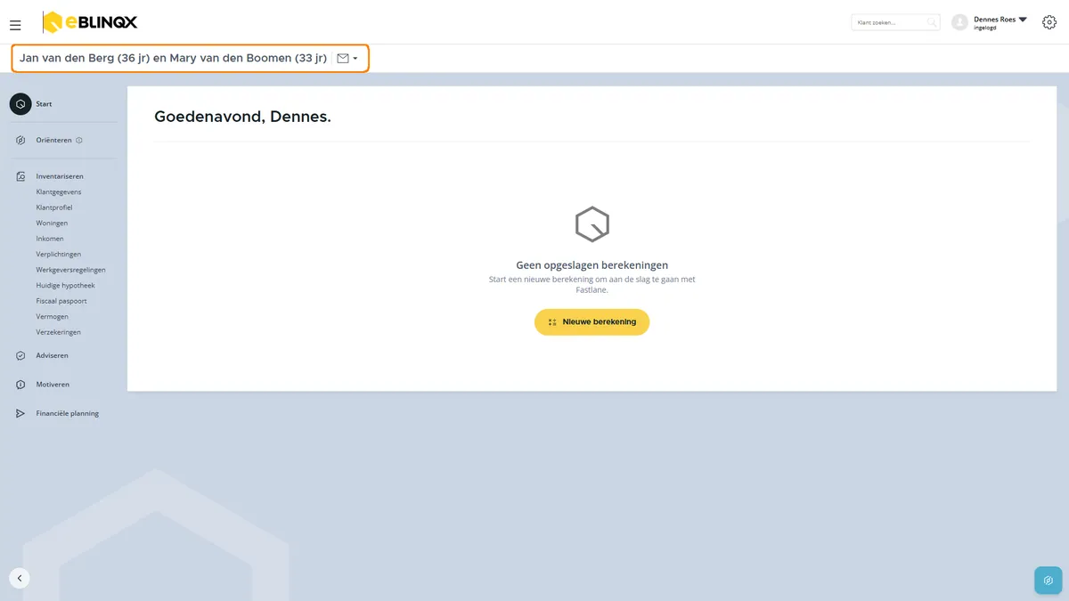Open the hamburger menu at top left
Viewport: 1069px width, 601px height.
click(x=15, y=25)
